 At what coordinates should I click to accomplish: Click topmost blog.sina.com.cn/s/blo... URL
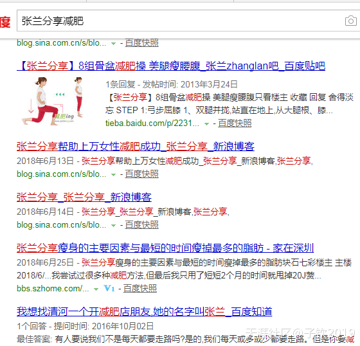click(61, 43)
